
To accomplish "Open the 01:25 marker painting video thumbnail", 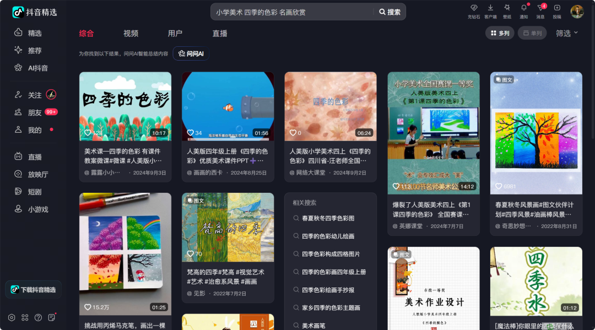I will click(125, 254).
